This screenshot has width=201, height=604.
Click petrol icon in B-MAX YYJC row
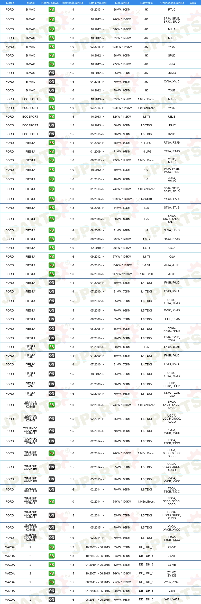tap(52, 47)
